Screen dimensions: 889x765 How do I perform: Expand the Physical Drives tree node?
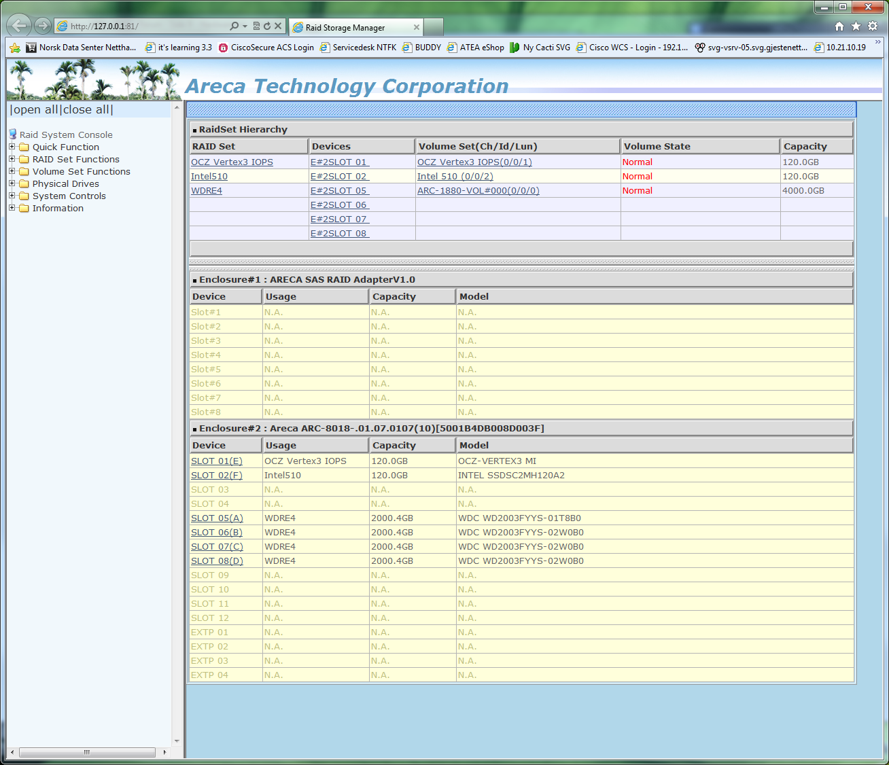[x=12, y=183]
